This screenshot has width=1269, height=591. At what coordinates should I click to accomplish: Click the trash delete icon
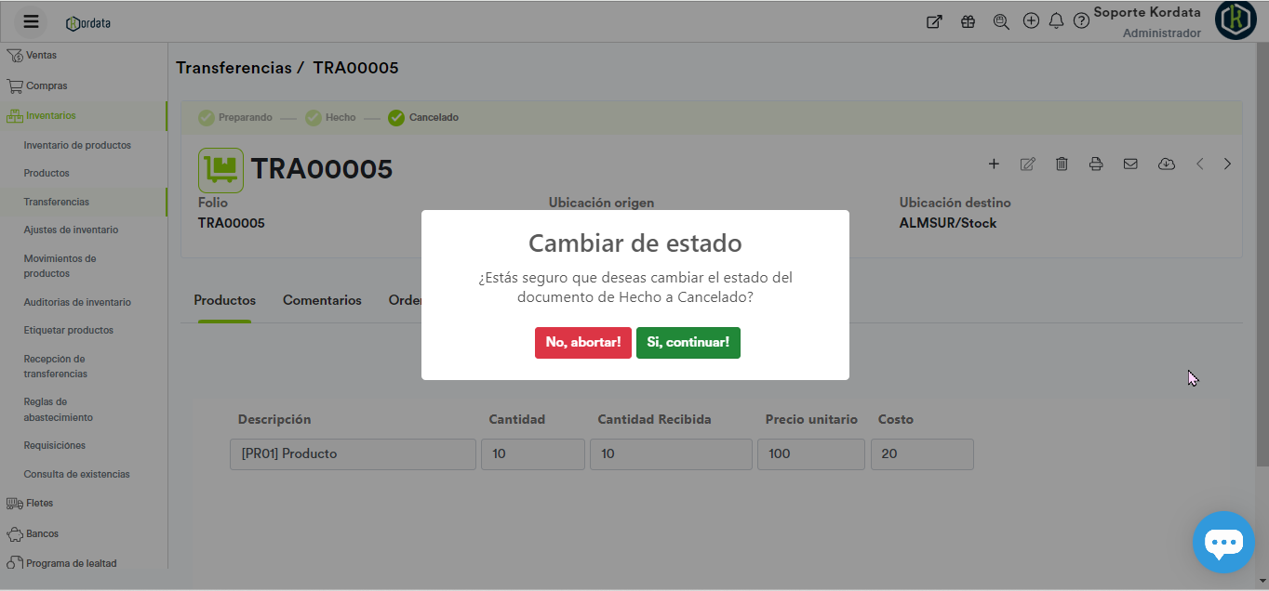pyautogui.click(x=1062, y=164)
